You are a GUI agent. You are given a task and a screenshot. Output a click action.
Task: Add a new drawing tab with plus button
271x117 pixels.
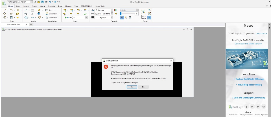[31, 24]
